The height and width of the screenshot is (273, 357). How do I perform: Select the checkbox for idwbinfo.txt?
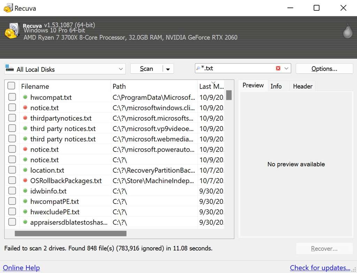12,191
